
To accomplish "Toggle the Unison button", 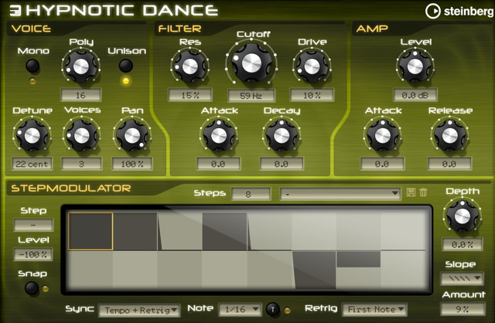I will pyautogui.click(x=125, y=66).
